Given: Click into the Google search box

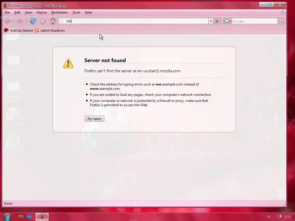Looking at the screenshot, I should [x=255, y=21].
